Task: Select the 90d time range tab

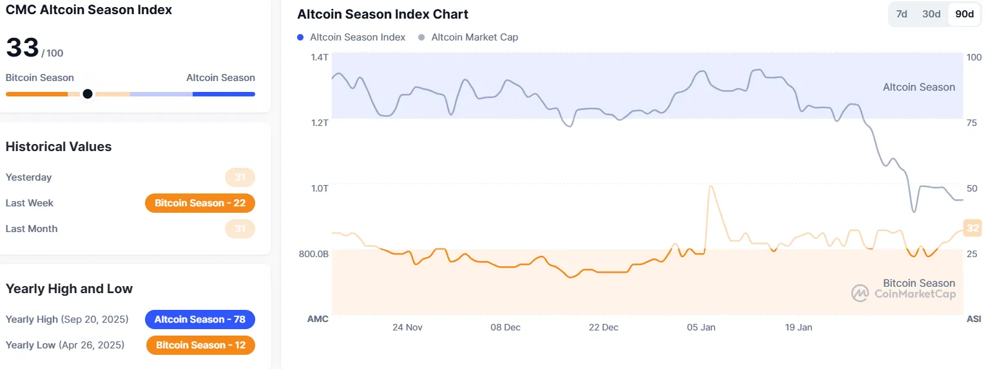Action: click(x=964, y=14)
